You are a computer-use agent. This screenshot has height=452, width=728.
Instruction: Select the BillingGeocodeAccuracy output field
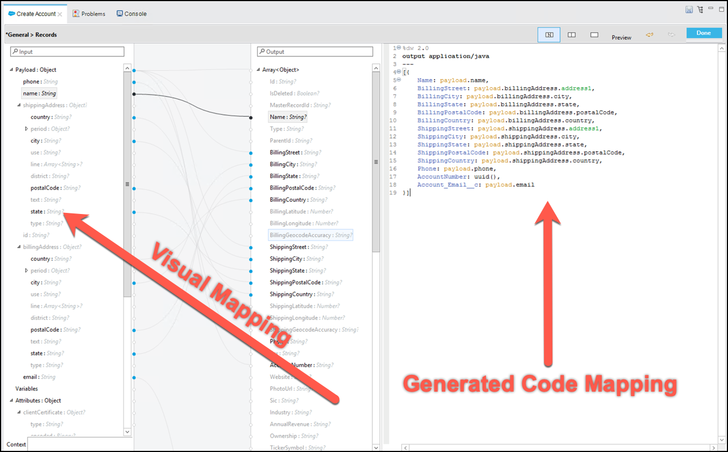[311, 235]
